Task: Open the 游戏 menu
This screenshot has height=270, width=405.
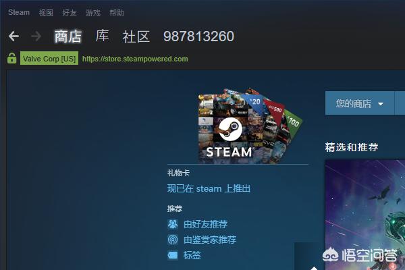Action: (93, 12)
